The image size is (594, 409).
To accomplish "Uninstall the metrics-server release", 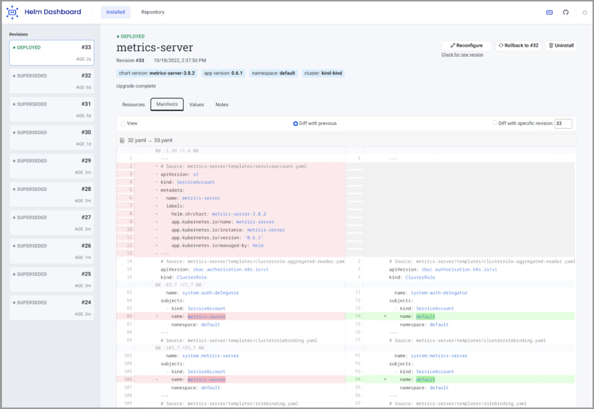I will point(561,45).
